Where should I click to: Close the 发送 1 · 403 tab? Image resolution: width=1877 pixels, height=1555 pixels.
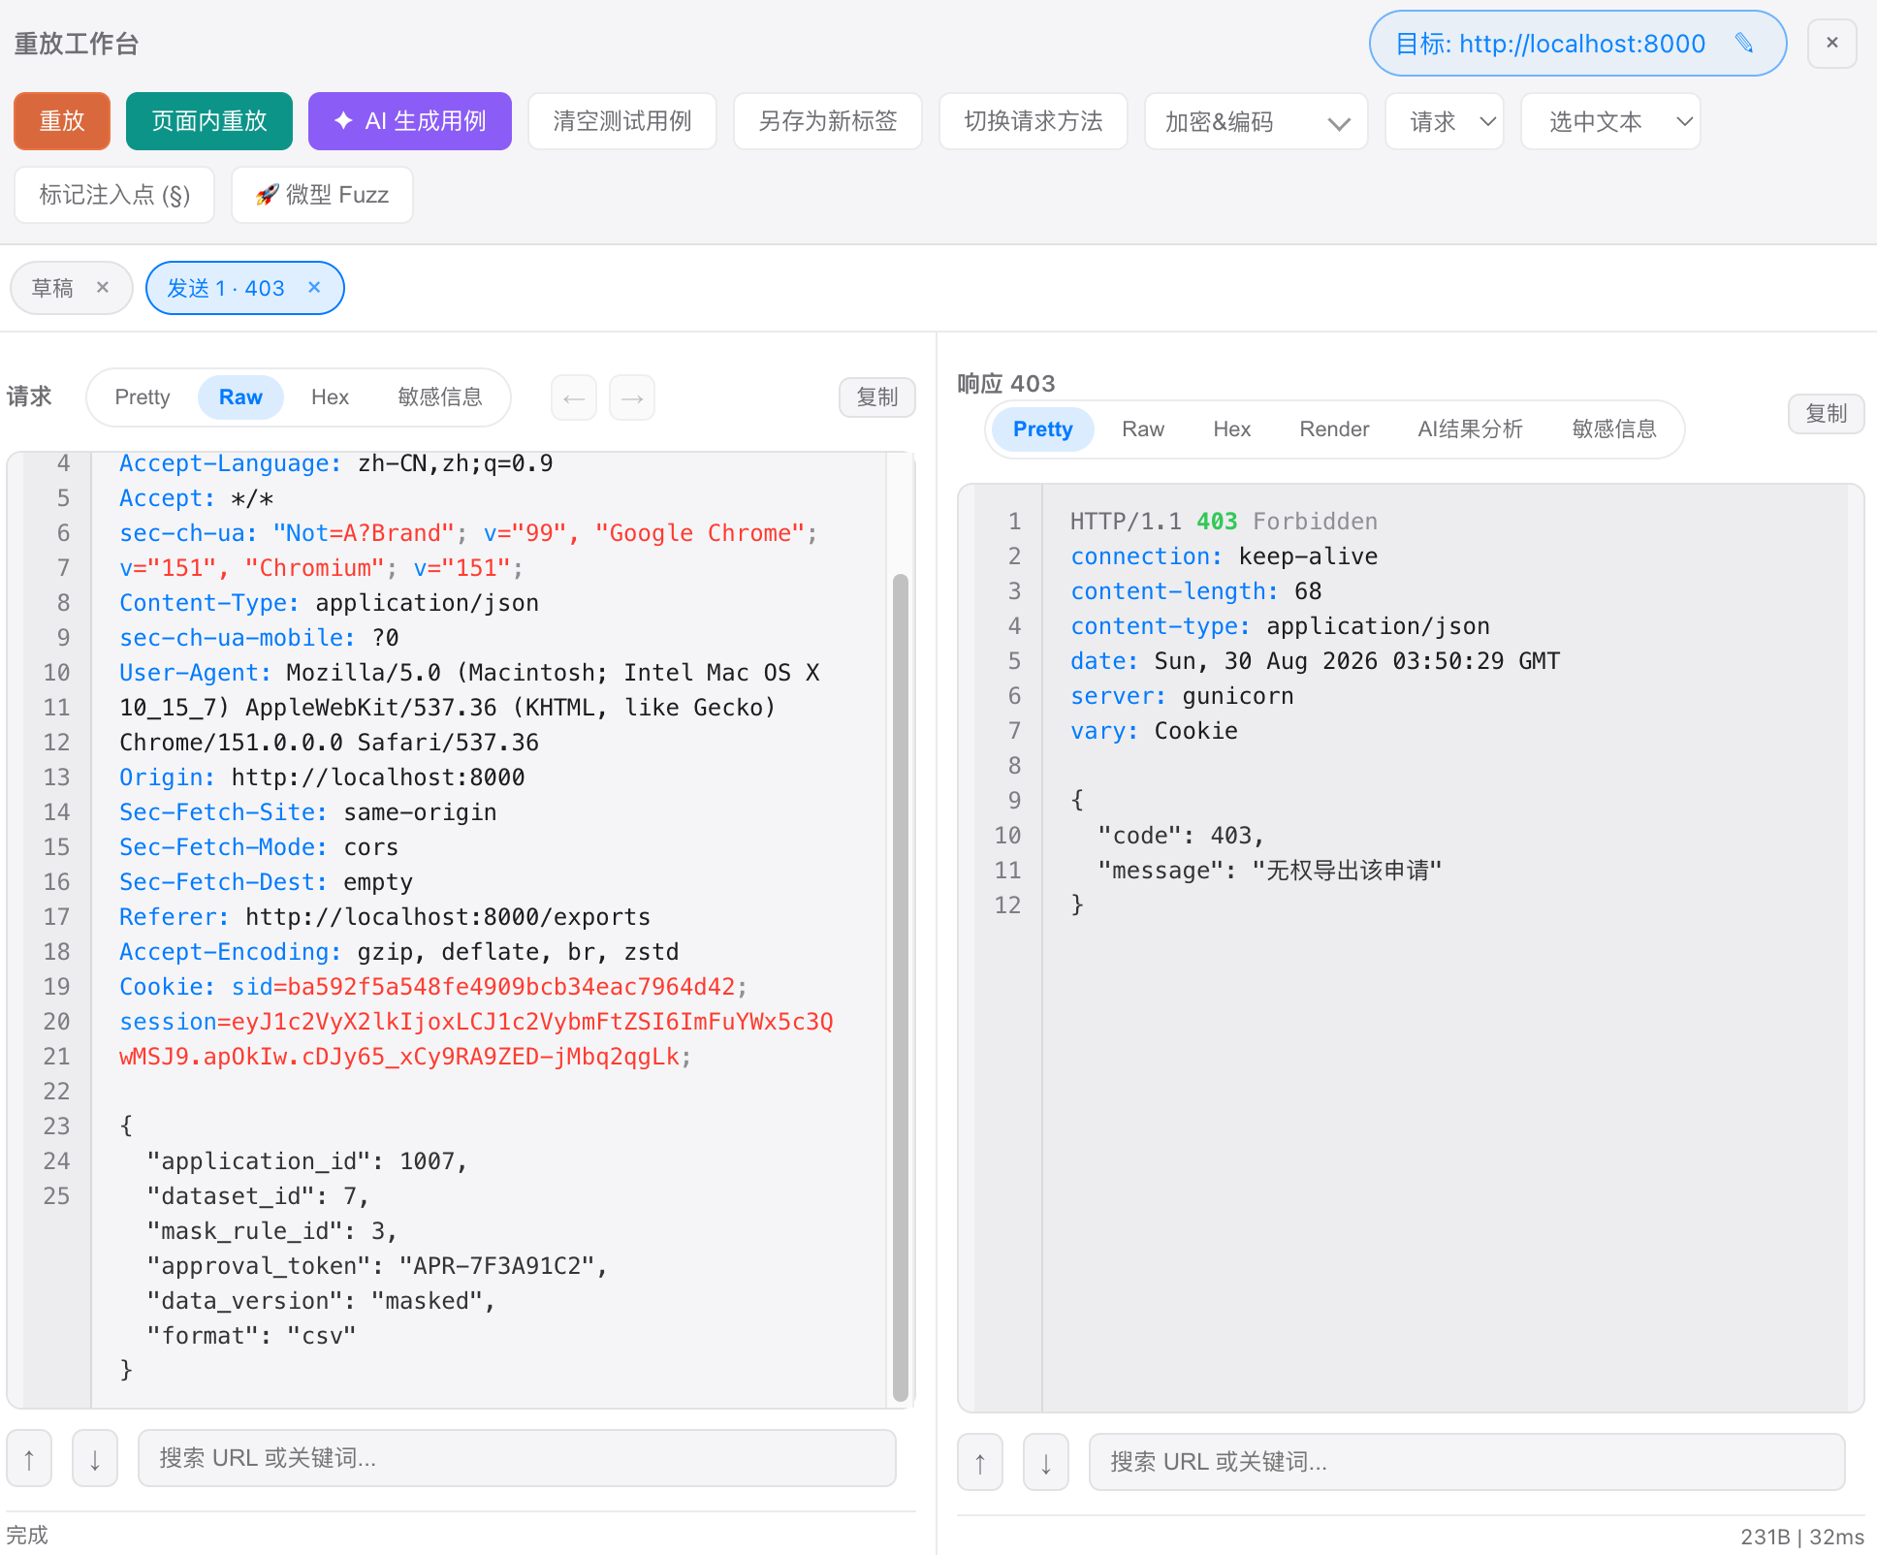click(x=314, y=288)
